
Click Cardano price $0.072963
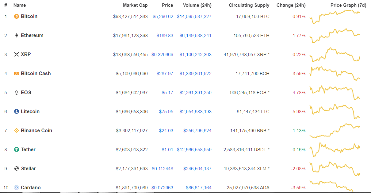(x=162, y=187)
